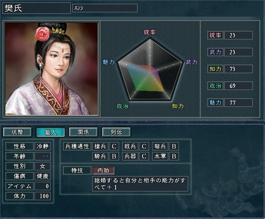Click the 性格 value 冷静
Viewport: 265px width, 219px height.
tap(42, 146)
